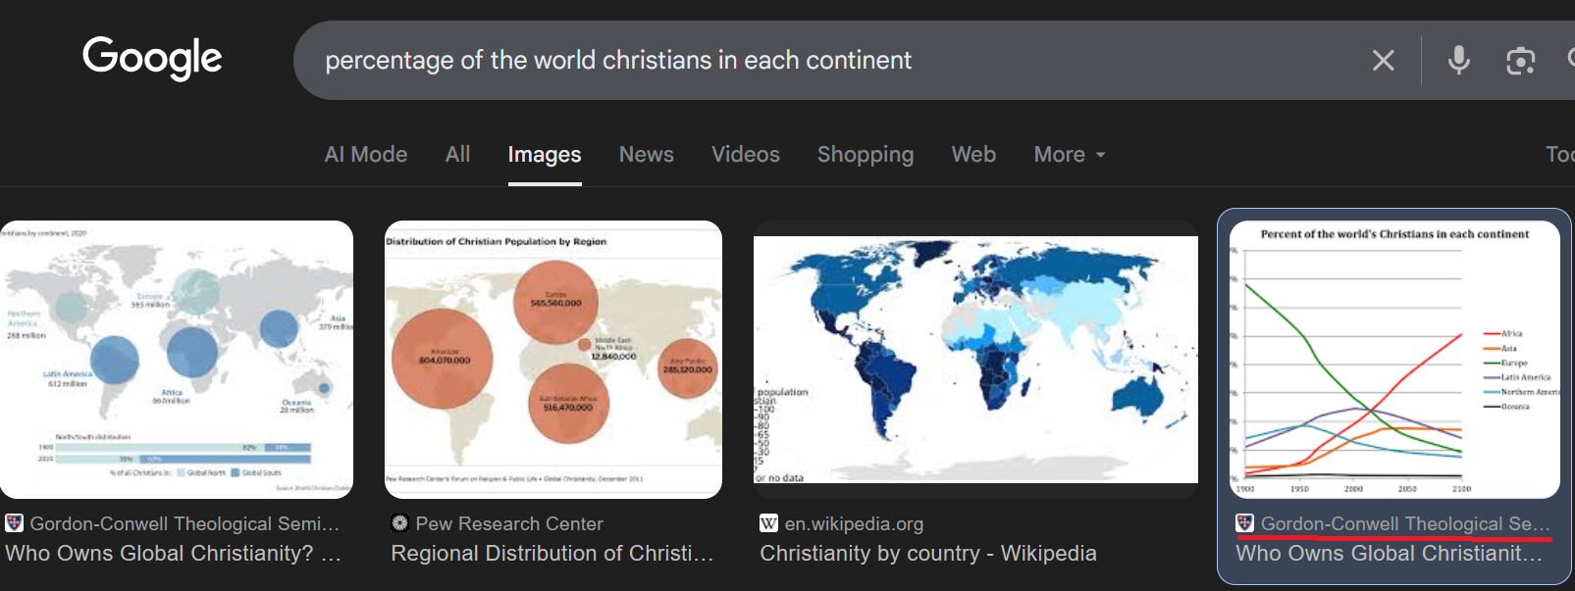Switch to the All results tab
The height and width of the screenshot is (591, 1575).
click(x=457, y=155)
